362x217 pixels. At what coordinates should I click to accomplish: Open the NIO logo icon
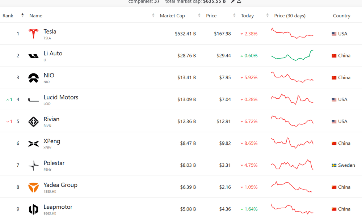[x=33, y=78]
